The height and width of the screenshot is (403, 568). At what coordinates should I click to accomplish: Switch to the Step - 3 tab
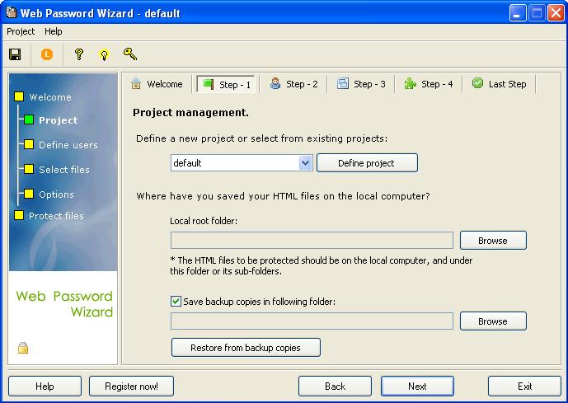(x=361, y=84)
